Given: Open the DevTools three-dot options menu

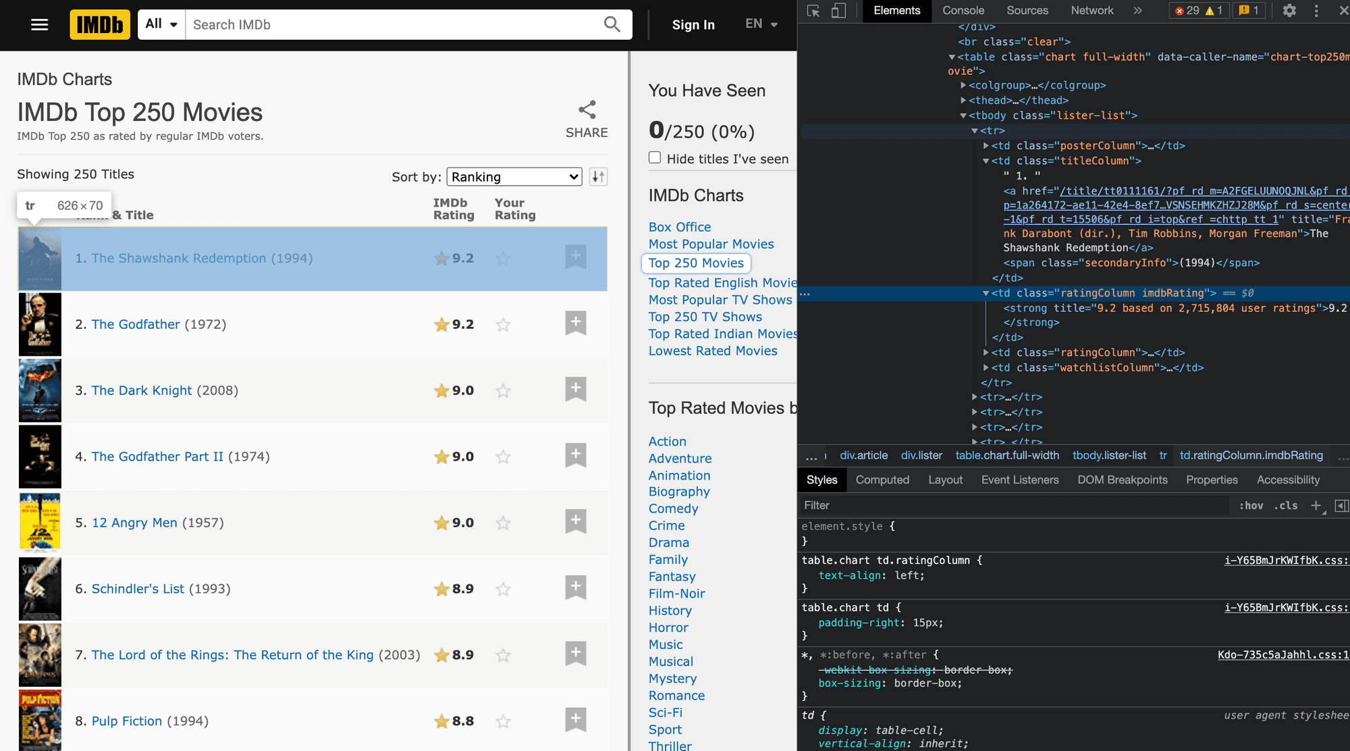Looking at the screenshot, I should 1315,11.
